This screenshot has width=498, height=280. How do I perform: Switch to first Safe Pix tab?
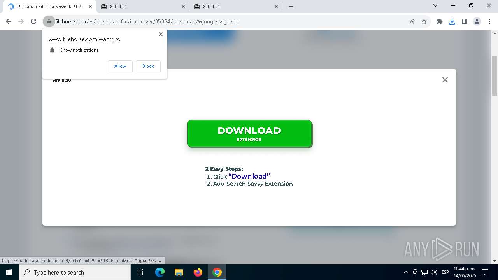pos(143,7)
